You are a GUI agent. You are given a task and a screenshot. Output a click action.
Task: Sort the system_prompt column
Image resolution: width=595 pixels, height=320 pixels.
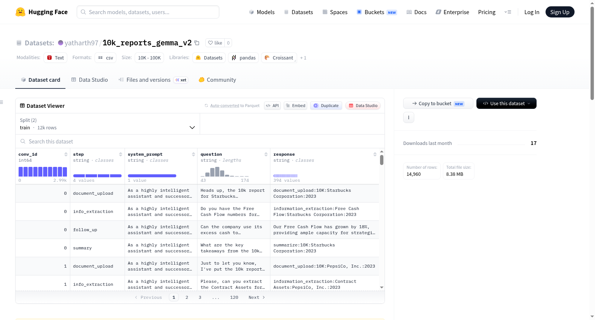pyautogui.click(x=193, y=154)
